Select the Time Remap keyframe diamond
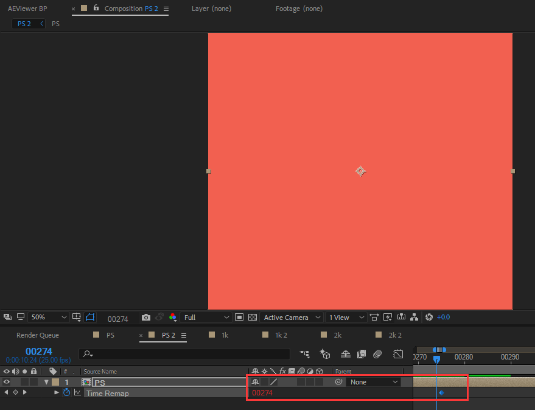This screenshot has width=535, height=410. (441, 393)
